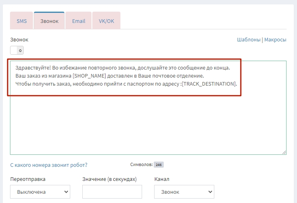Open the Email tab
This screenshot has height=203, width=297.
[x=79, y=21]
